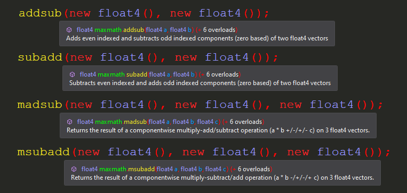Click the multiply-add/subtract operation description text
407x193 pixels.
pos(218,130)
